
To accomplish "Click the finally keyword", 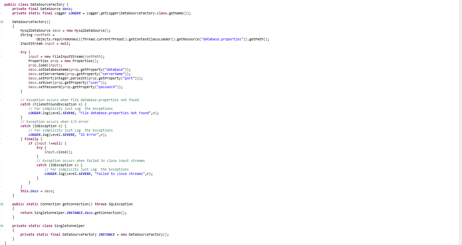I will click(x=31, y=139).
